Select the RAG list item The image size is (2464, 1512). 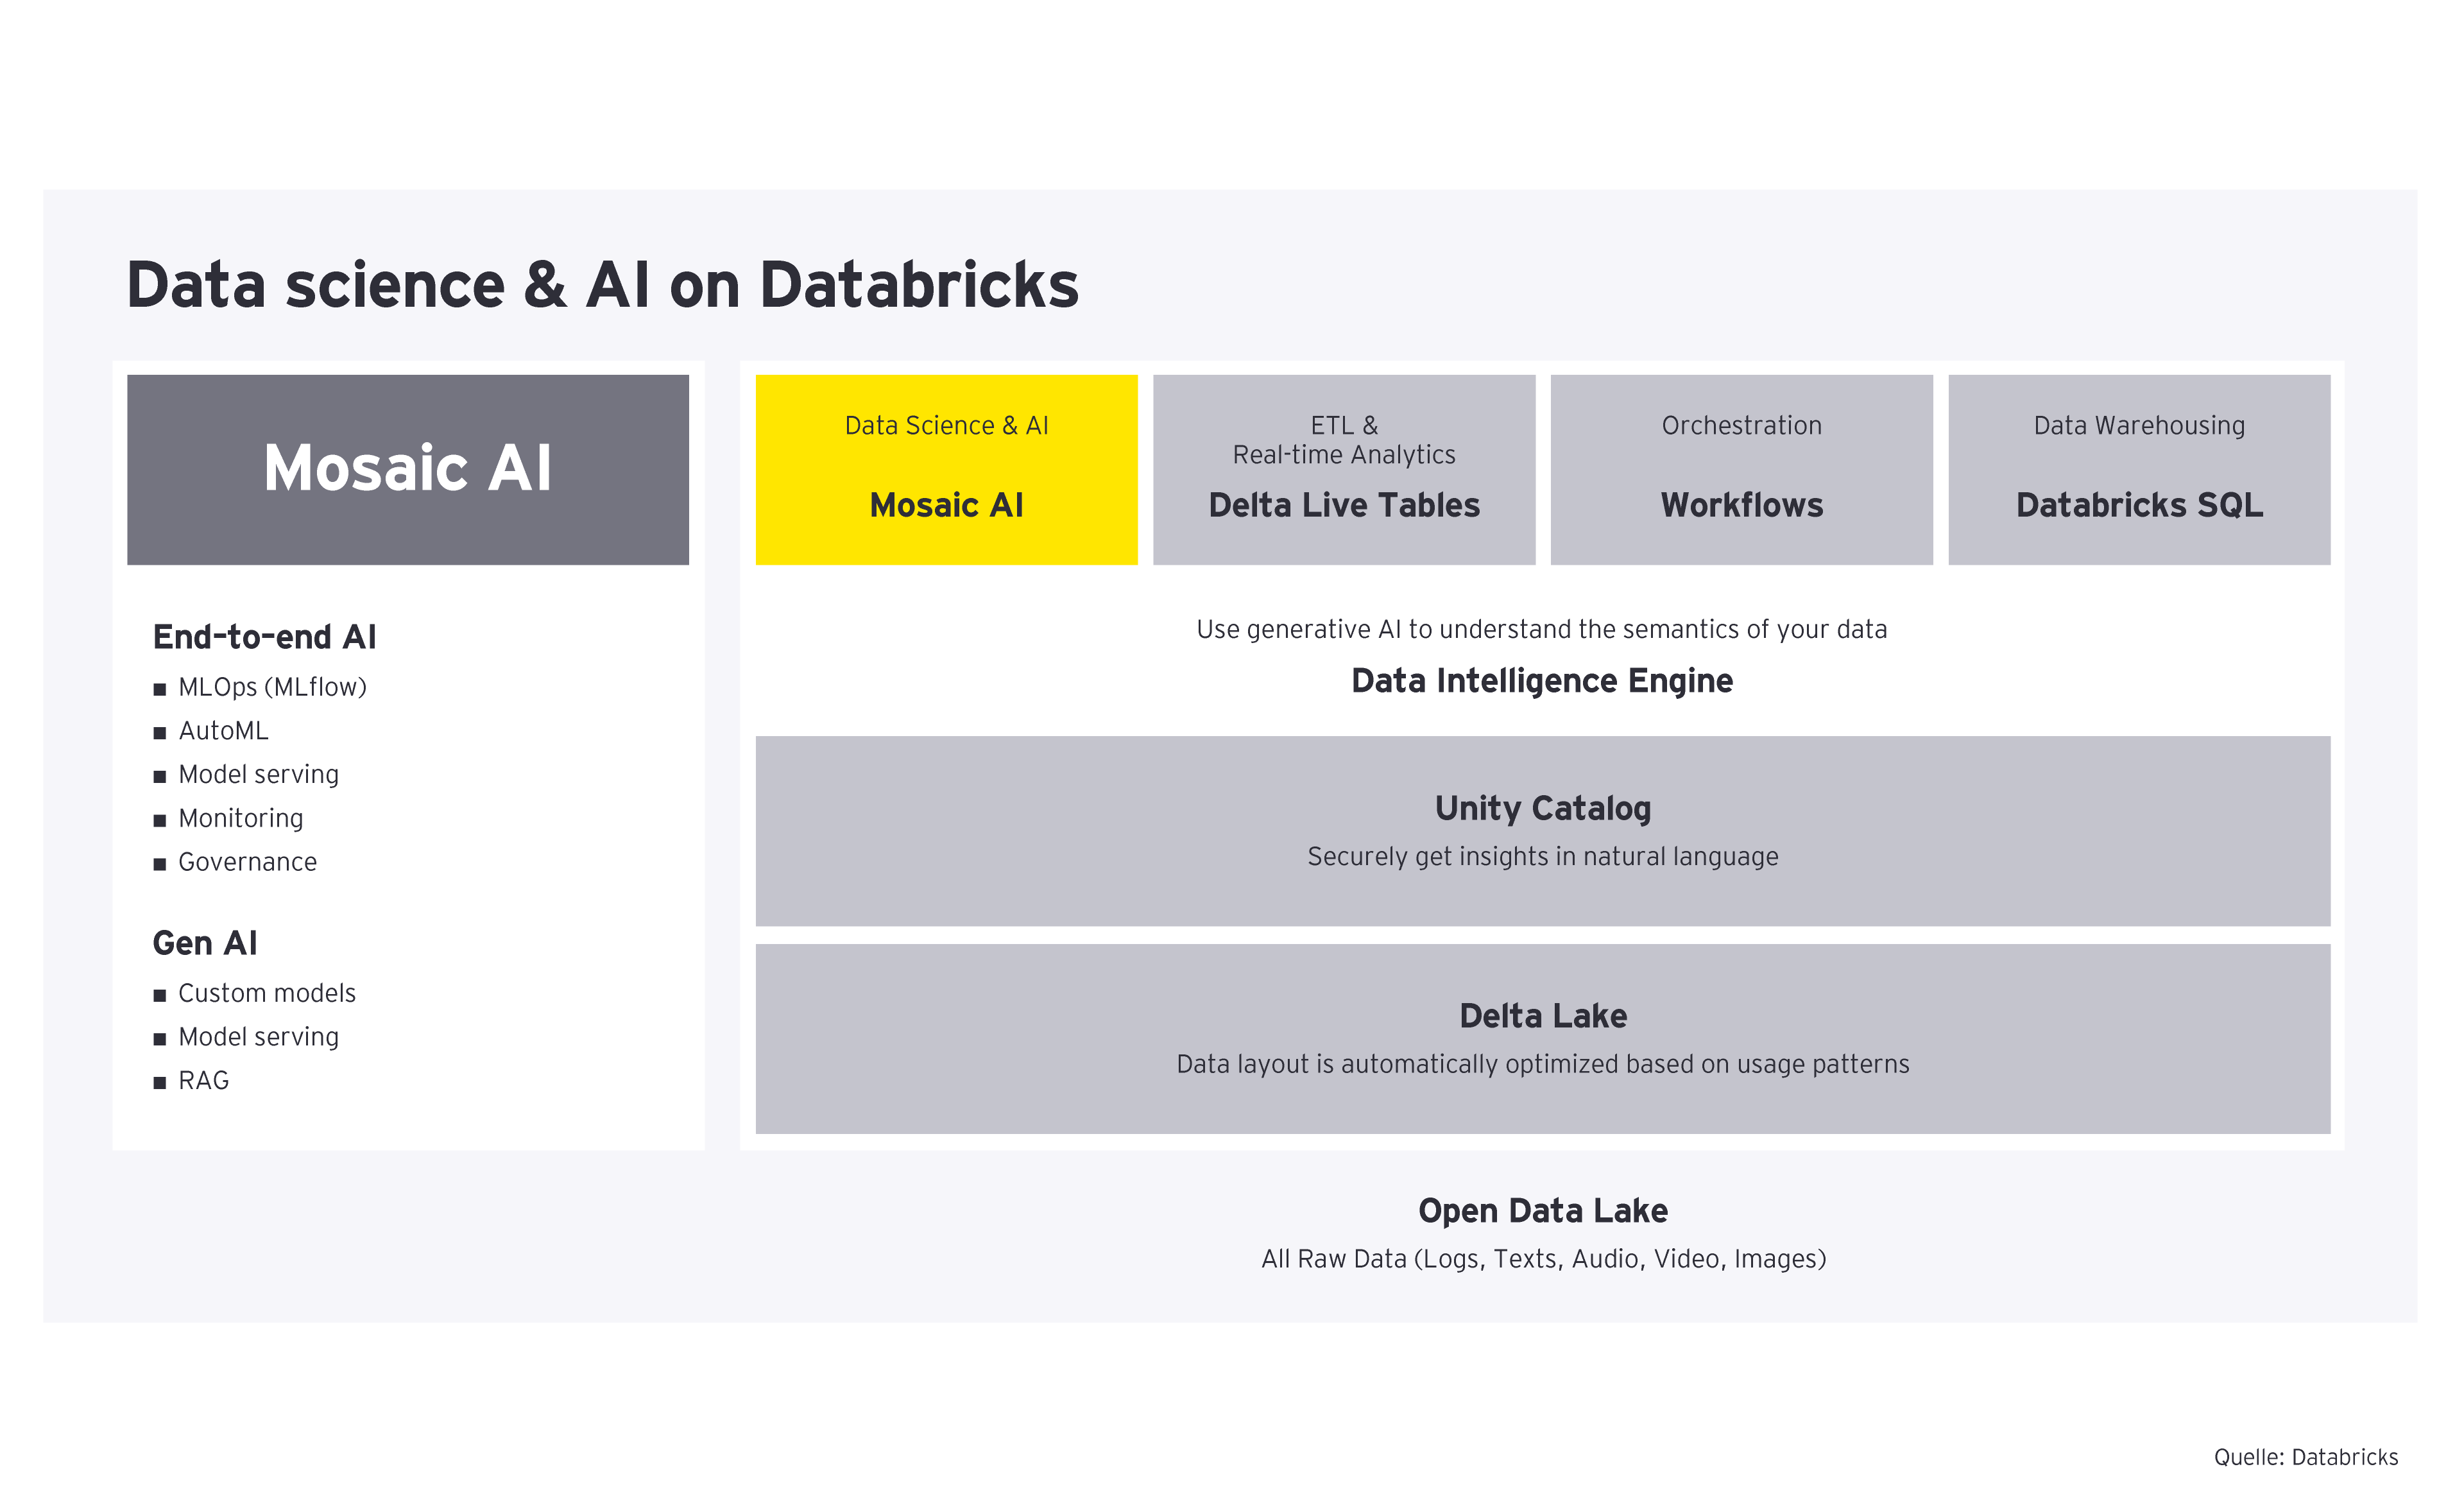point(203,1081)
